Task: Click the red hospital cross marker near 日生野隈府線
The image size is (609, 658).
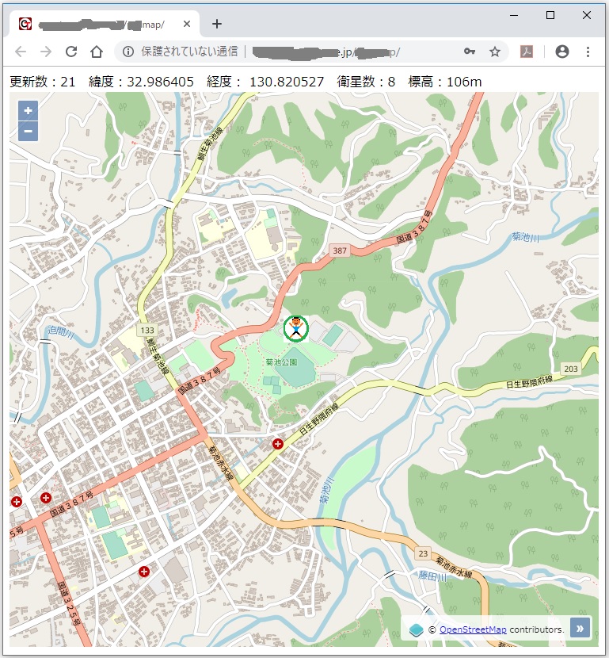Action: click(278, 444)
